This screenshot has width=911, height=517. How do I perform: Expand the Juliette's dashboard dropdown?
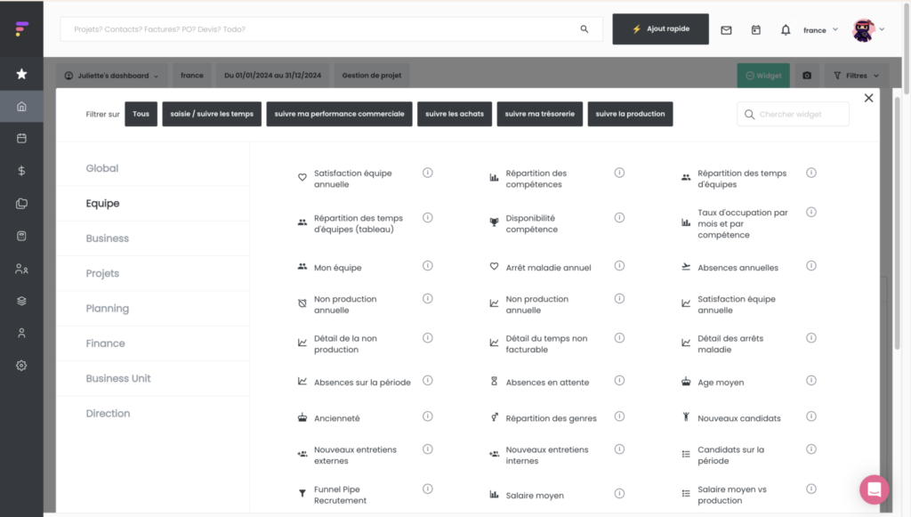[111, 76]
